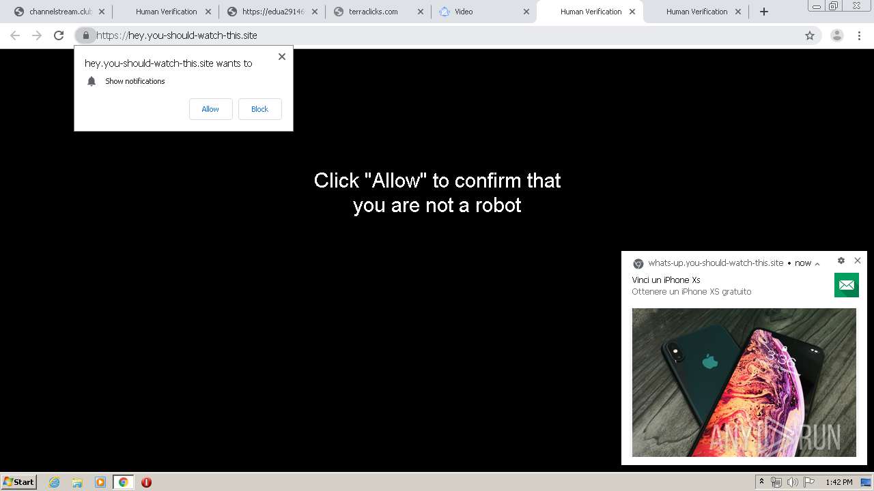Click 'Ottenere un iPhone XS gratuito' text
This screenshot has height=491, width=874.
[691, 291]
